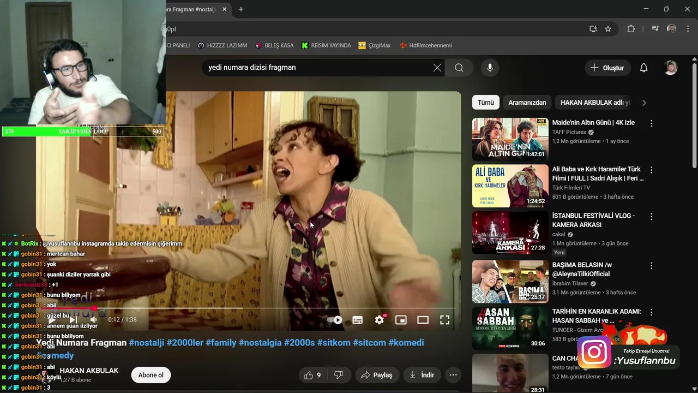The width and height of the screenshot is (698, 393).
Task: Like the video
Action: pos(313,375)
